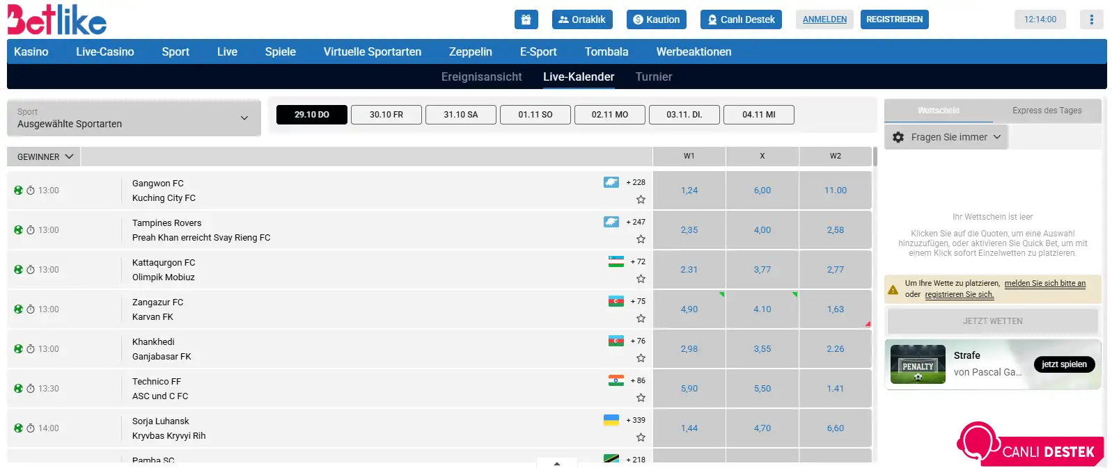1112x468 pixels.
Task: Click the Asia region flag in Tampines Rovers row
Action: point(611,222)
